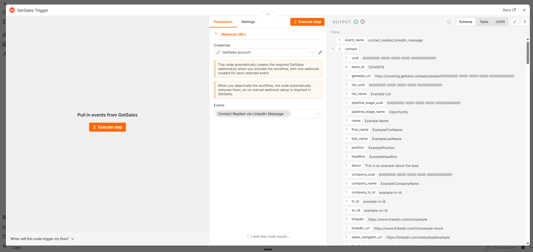This screenshot has width=533, height=252.
Task: Click I wish this node would link
Action: (x=268, y=237)
